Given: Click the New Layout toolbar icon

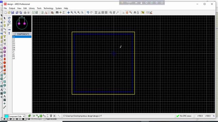Looking at the screenshot, I should click(5, 13).
